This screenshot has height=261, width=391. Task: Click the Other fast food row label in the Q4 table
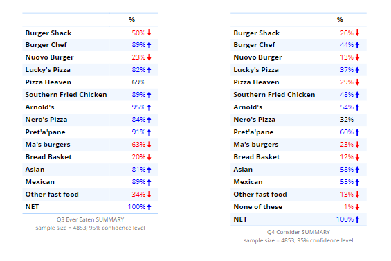coord(260,194)
